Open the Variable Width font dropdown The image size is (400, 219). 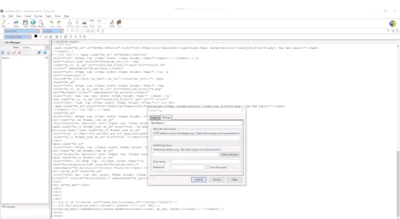[18, 37]
